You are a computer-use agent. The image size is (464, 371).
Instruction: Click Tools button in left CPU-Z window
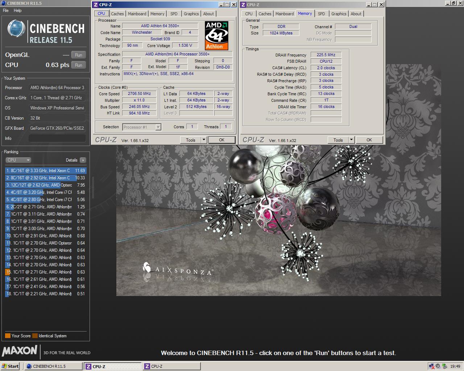[191, 140]
